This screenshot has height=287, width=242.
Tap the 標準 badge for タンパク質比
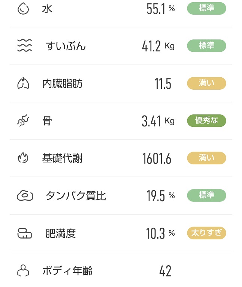(206, 195)
